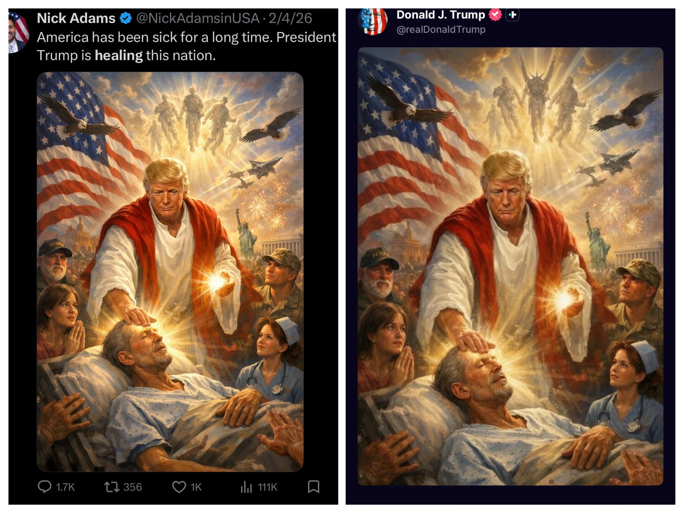The width and height of the screenshot is (684, 513).
Task: Click the @realDonaldTrump handle
Action: pos(441,29)
